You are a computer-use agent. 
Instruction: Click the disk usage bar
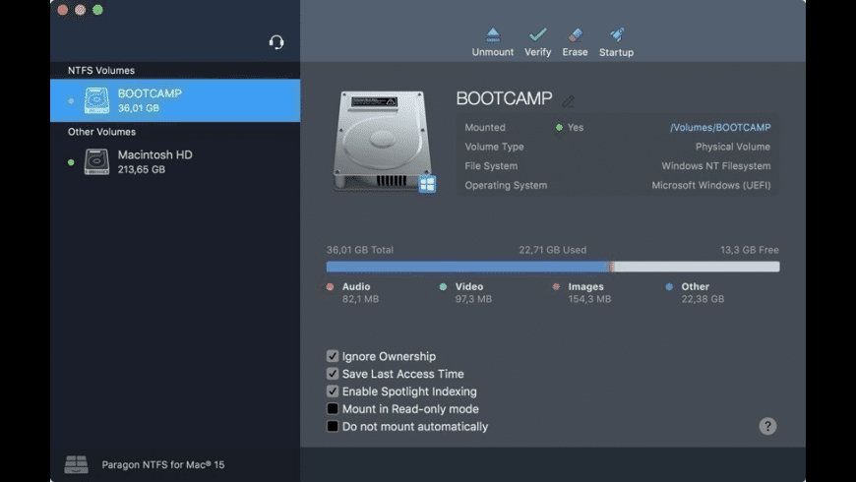[553, 267]
